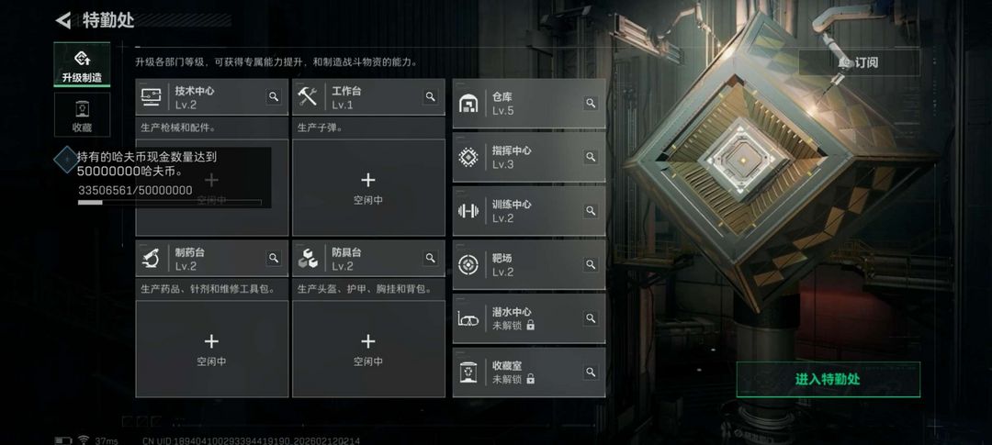This screenshot has height=445, width=992.
Task: Select the 仓库 Lv.5 department entry
Action: coord(529,103)
